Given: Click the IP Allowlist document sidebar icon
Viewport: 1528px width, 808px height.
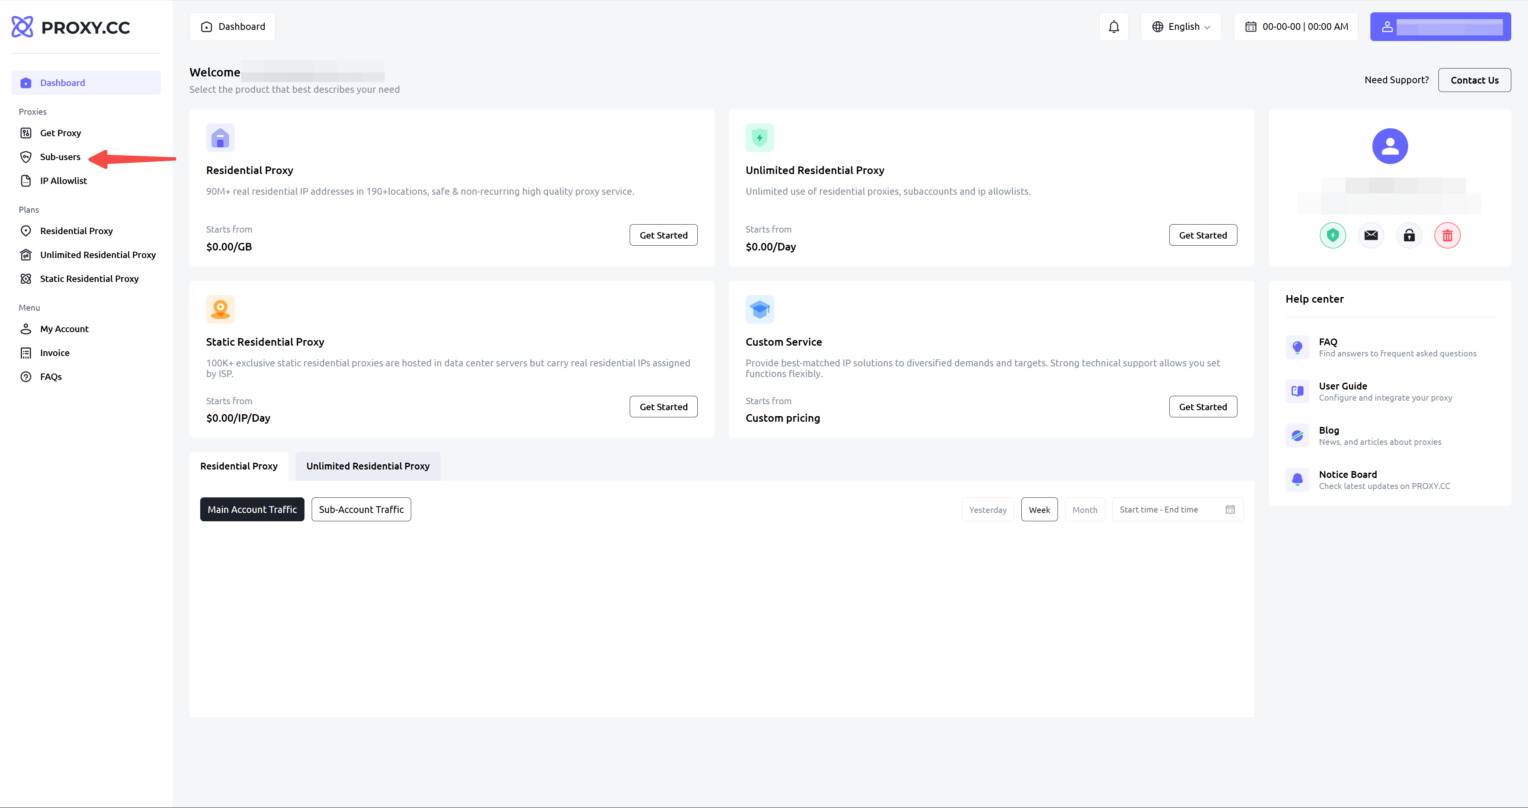Looking at the screenshot, I should (26, 180).
